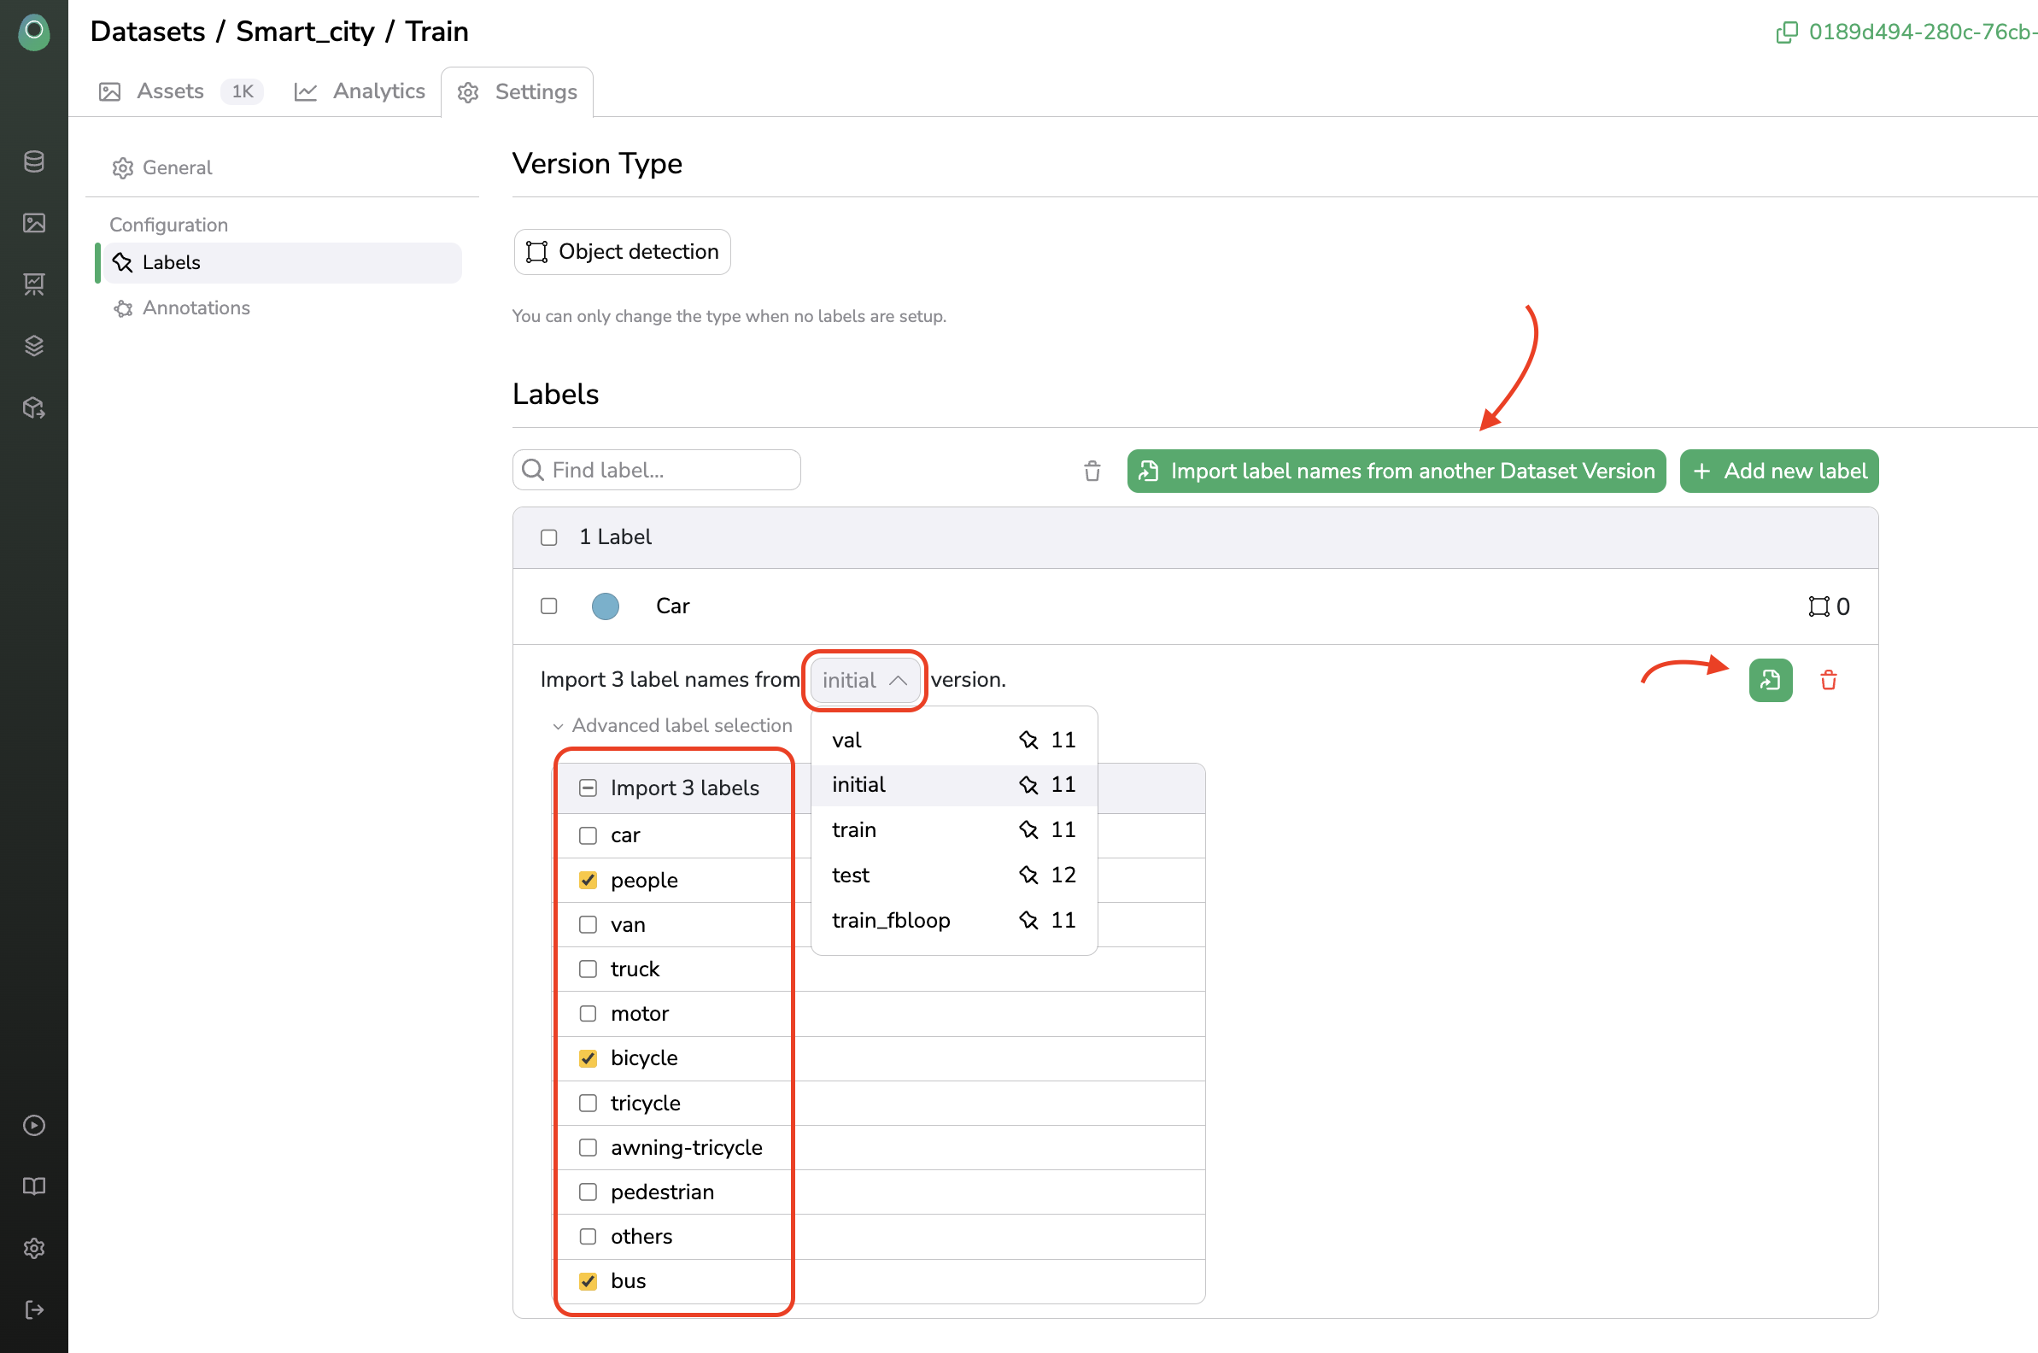This screenshot has width=2038, height=1353.
Task: Toggle the 1 Label select-all checkbox
Action: (548, 537)
